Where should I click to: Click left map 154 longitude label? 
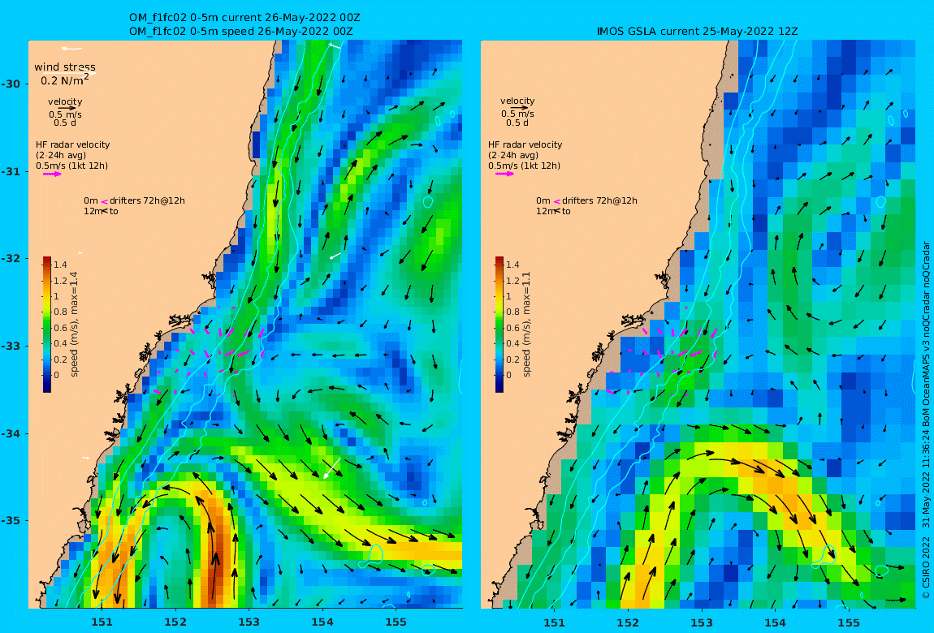322,622
